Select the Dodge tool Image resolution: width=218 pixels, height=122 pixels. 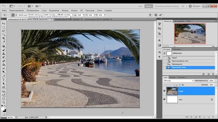4,72
